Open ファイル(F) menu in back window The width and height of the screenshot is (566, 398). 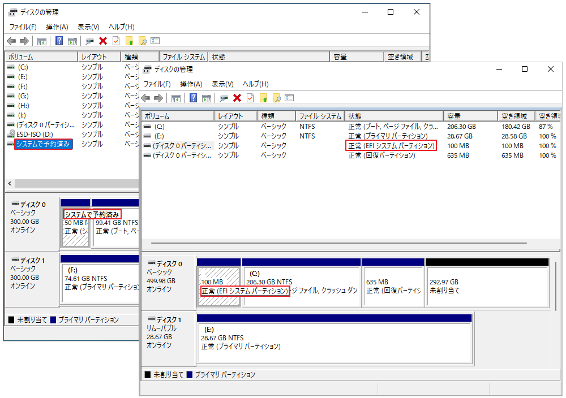(23, 27)
